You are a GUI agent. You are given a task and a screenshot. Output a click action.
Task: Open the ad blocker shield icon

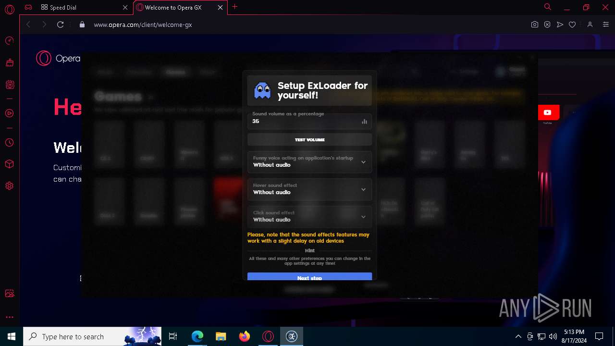tap(547, 25)
